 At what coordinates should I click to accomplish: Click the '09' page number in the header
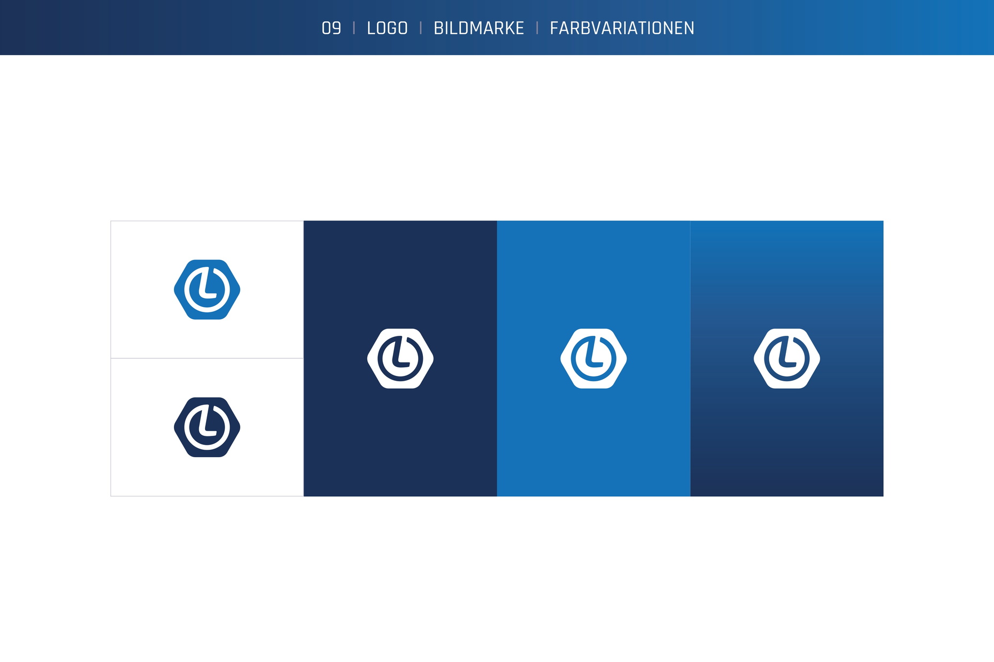[331, 28]
